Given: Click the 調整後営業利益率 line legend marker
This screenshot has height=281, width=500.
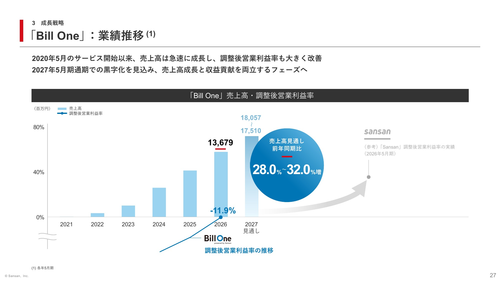Looking at the screenshot, I should (62, 113).
